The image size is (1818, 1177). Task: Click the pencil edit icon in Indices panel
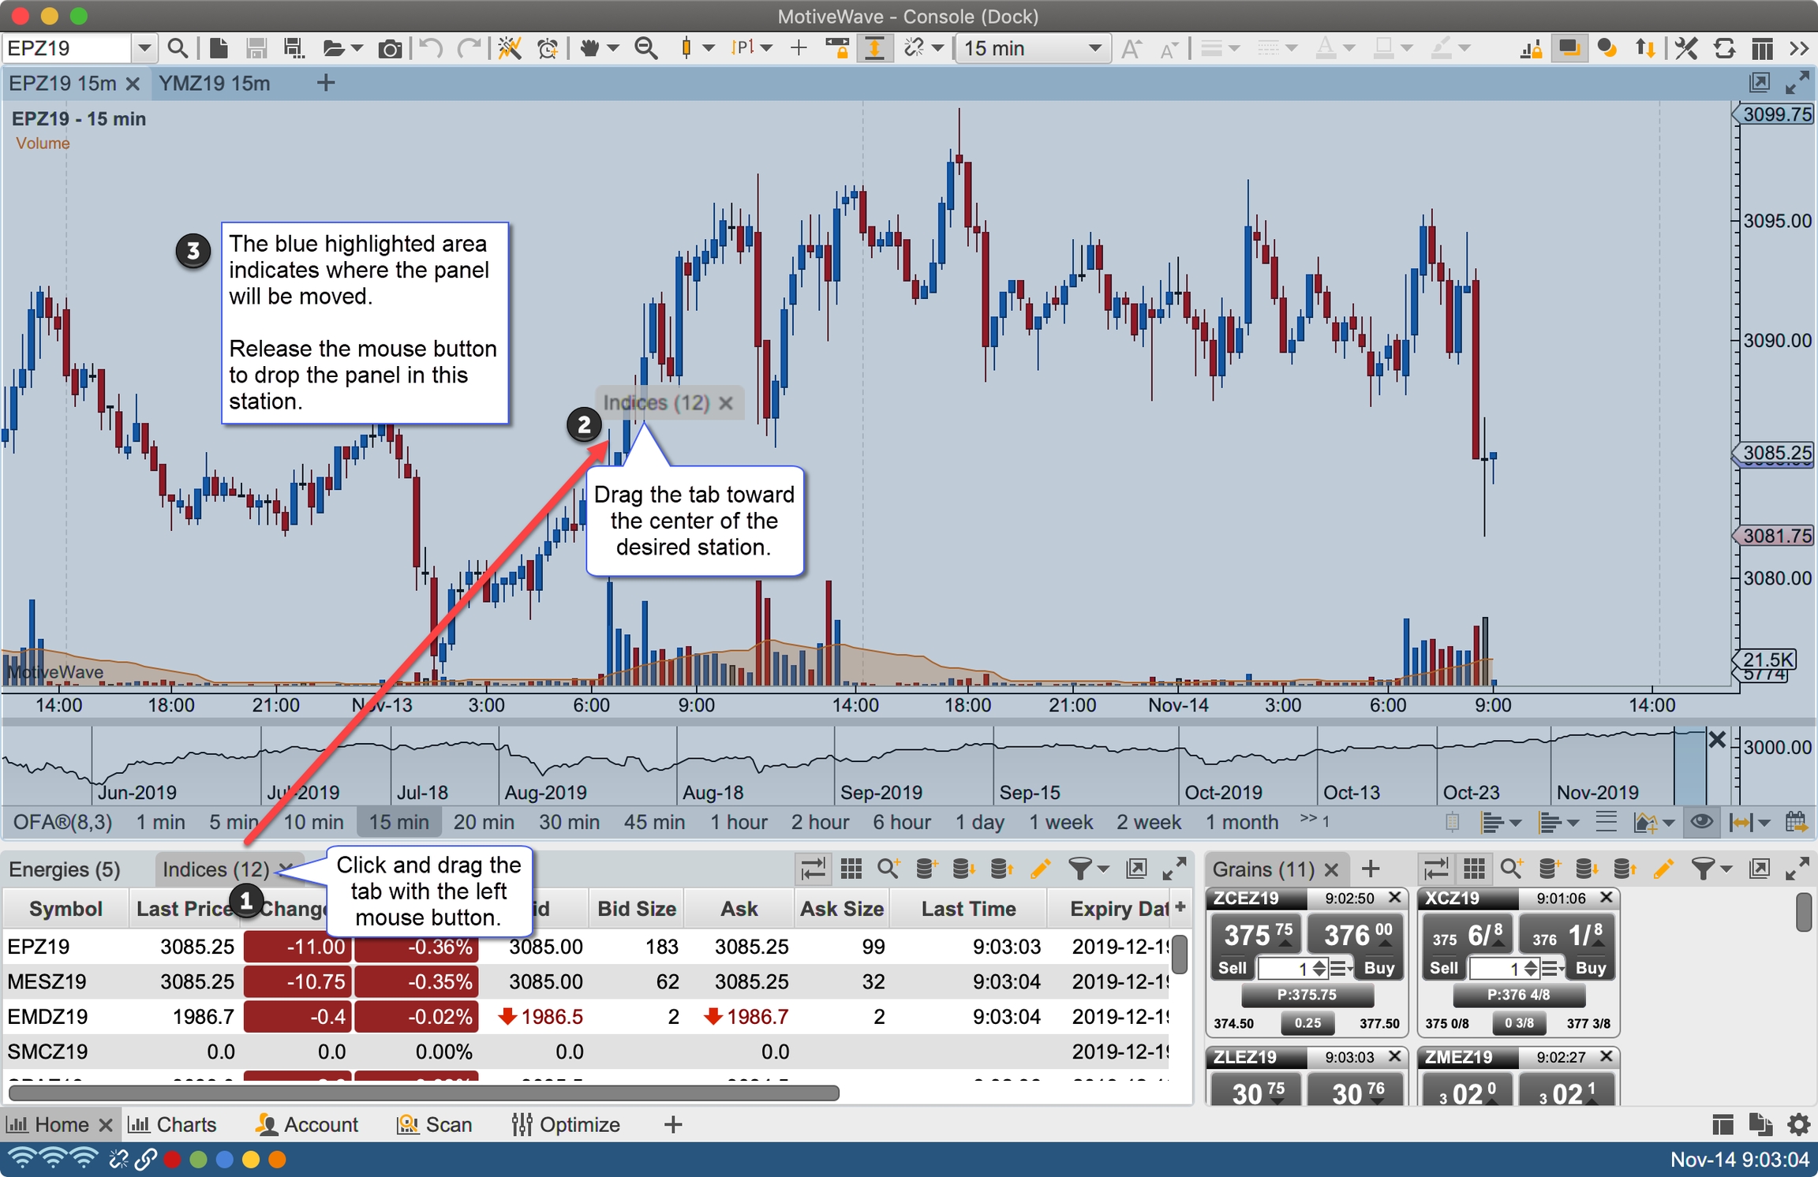pyautogui.click(x=1041, y=869)
